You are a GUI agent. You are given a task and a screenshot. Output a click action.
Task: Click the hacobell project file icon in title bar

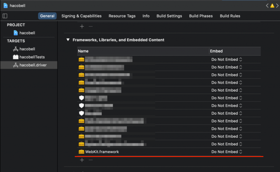pyautogui.click(x=6, y=6)
